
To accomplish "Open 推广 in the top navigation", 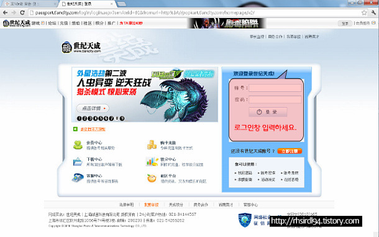I will (111, 23).
